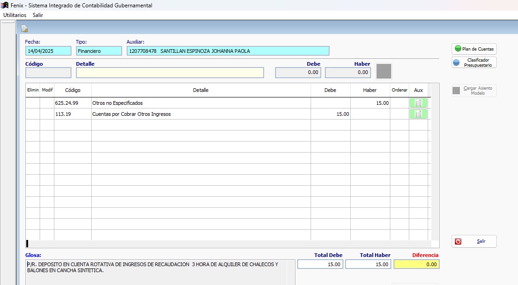Open the Utilitarios menu
This screenshot has height=285, width=518.
coord(15,15)
